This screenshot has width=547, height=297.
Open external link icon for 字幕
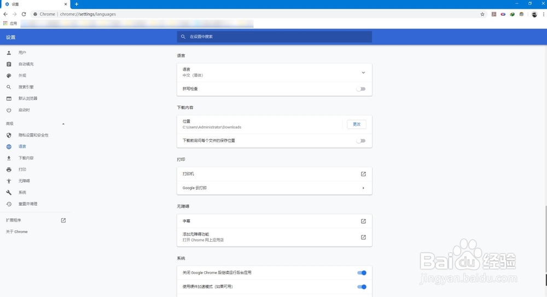coord(363,221)
